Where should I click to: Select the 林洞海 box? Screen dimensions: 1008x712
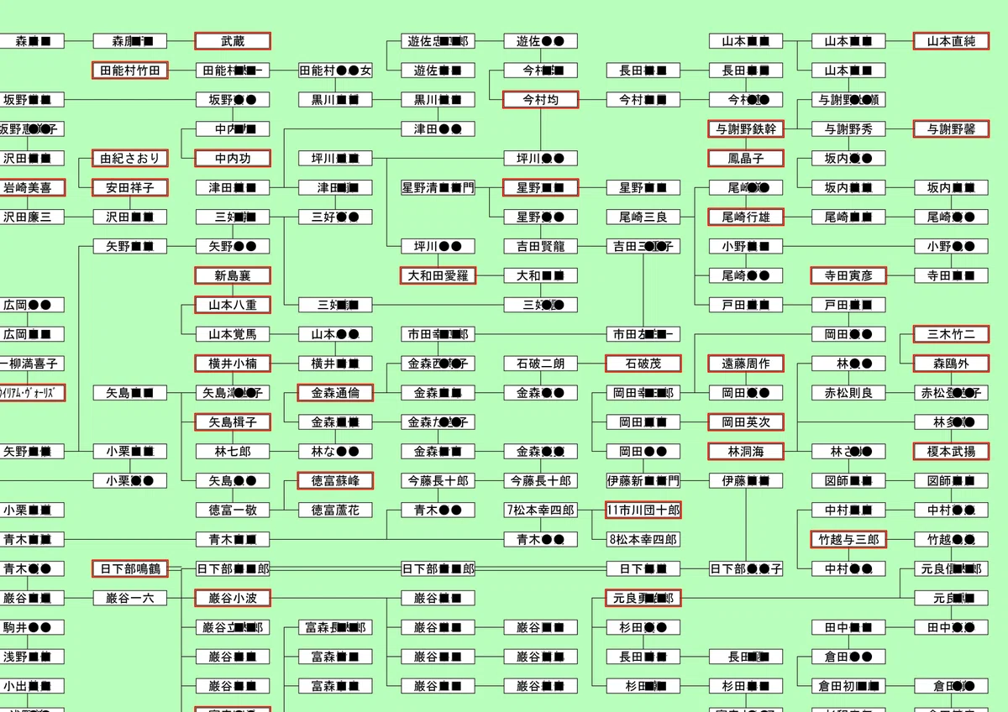tap(745, 451)
